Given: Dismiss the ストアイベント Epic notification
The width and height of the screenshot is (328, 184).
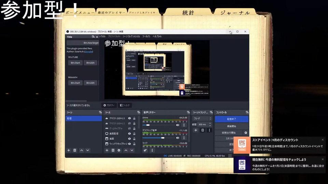Looking at the screenshot, I should (323, 140).
